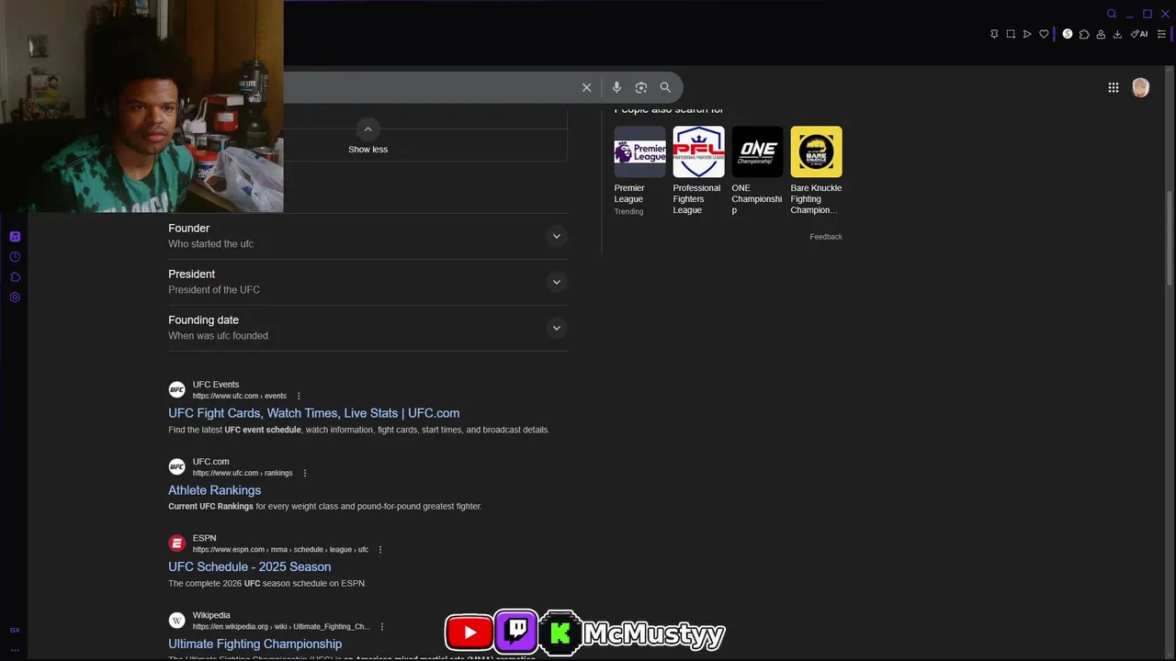Select Bare Knuckle Fighting Championship thumbnail

(x=816, y=151)
